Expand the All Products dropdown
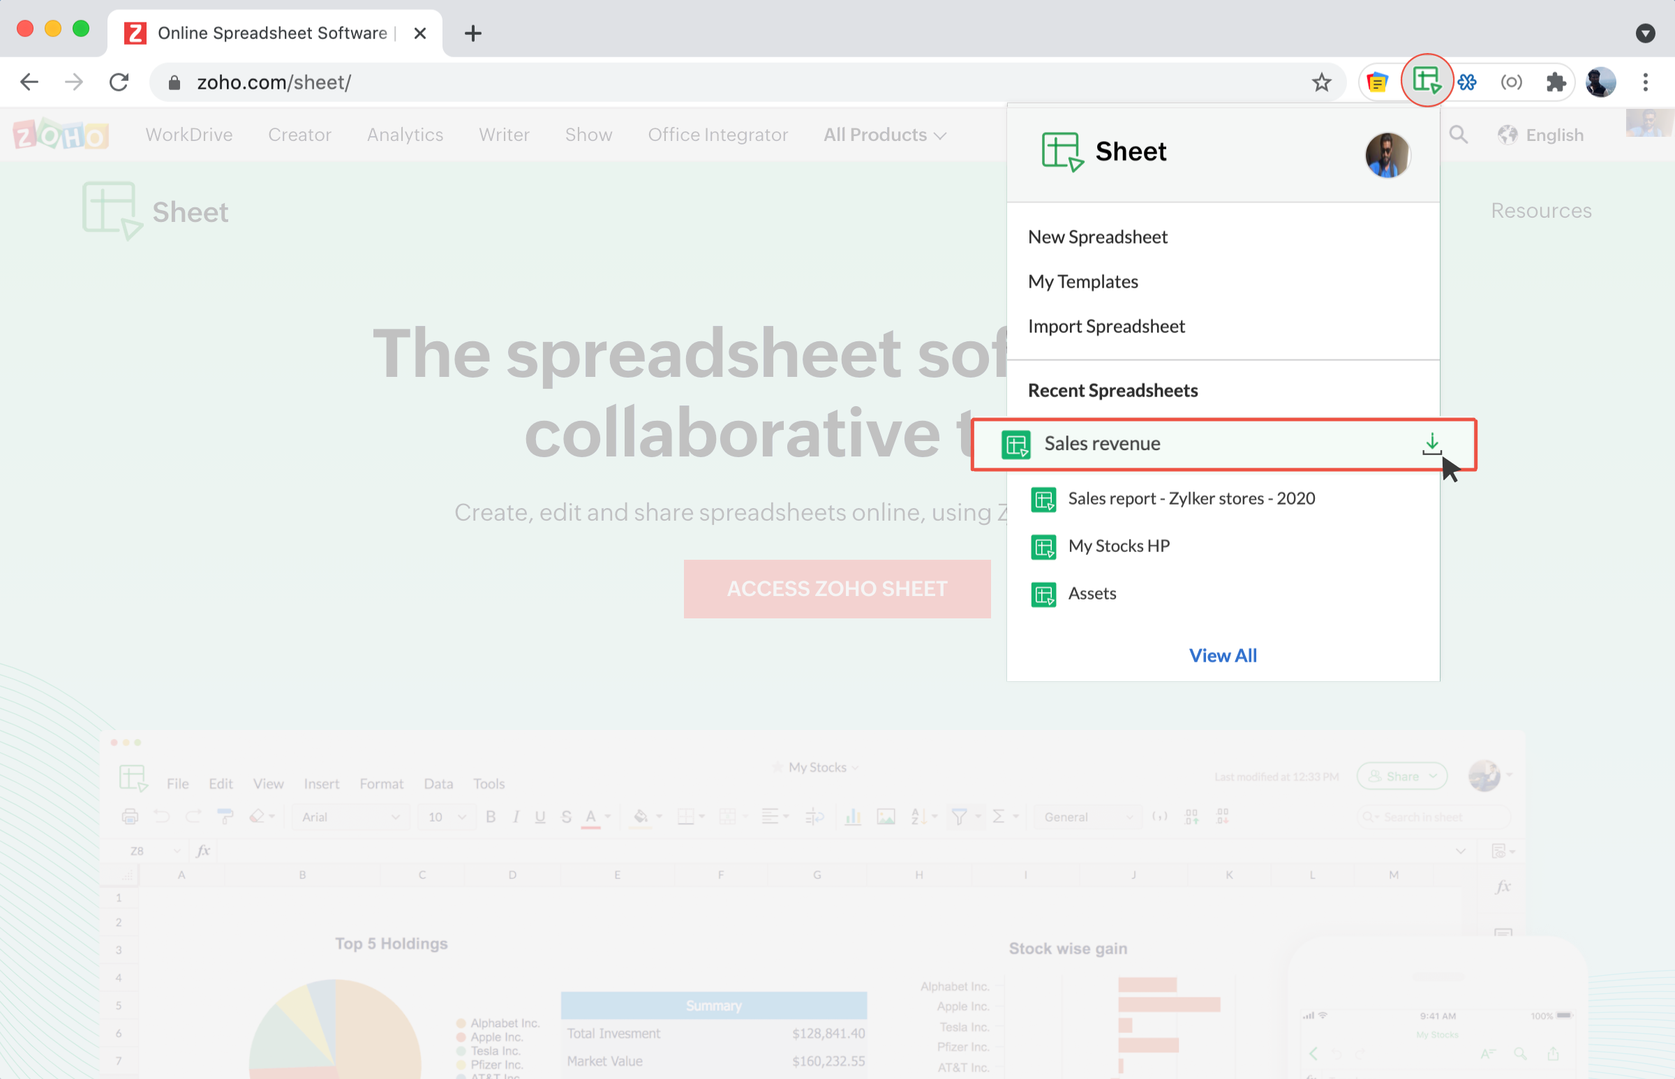 [x=885, y=135]
